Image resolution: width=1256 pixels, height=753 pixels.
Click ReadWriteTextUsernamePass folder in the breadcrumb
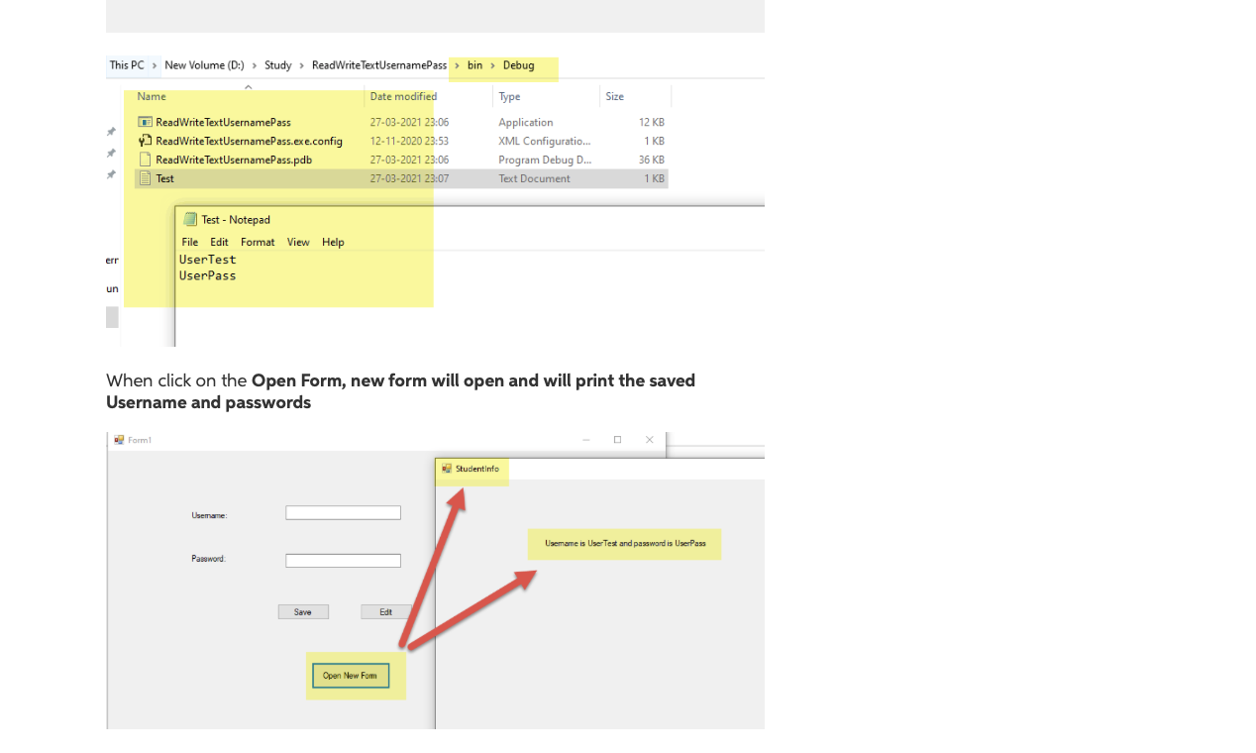[379, 65]
